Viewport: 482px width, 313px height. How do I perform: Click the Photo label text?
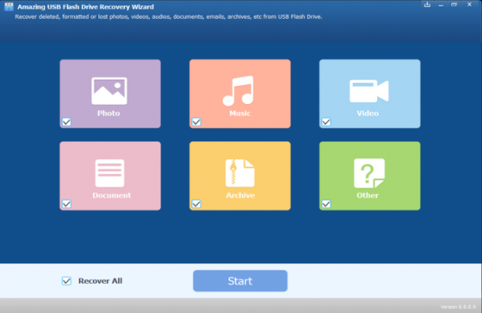(x=109, y=114)
